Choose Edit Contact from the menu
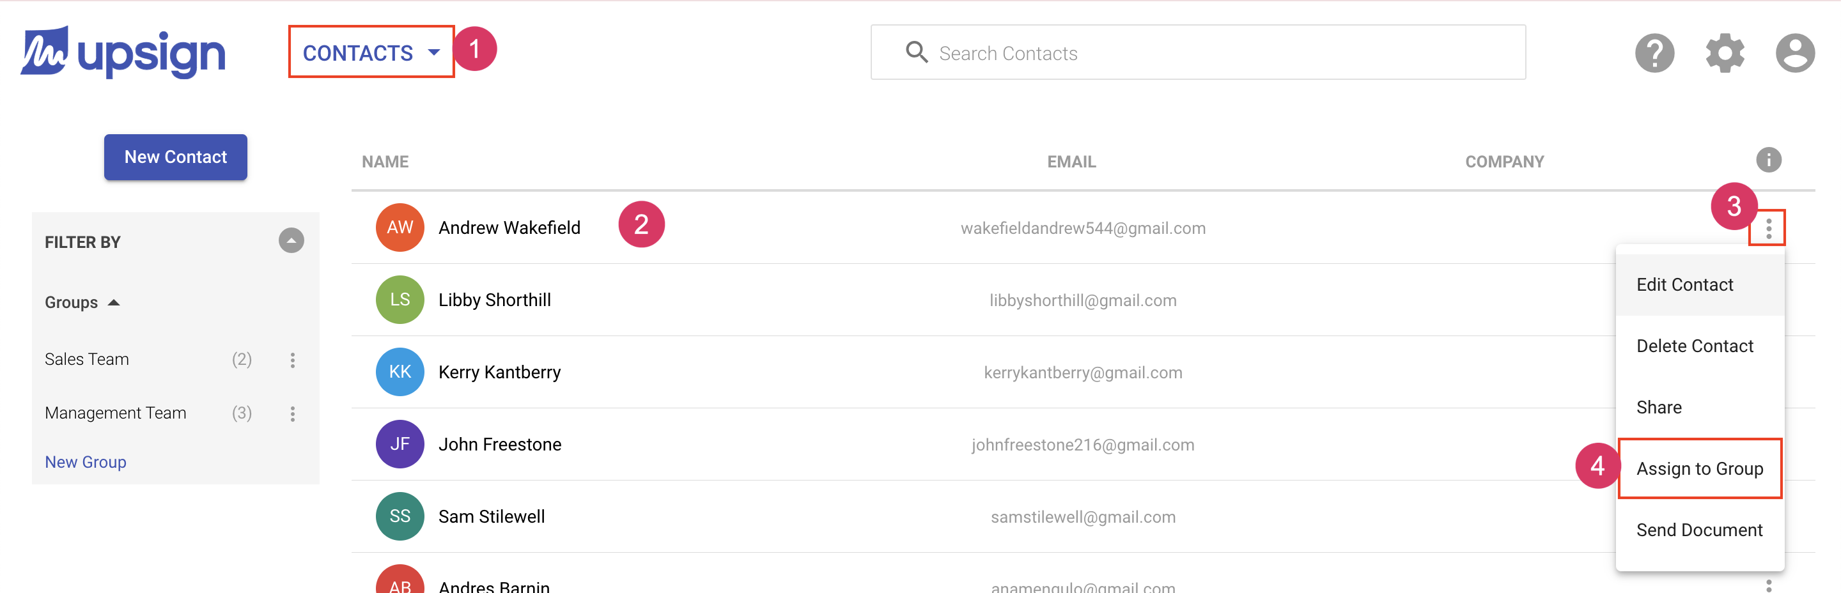This screenshot has width=1841, height=593. click(1684, 284)
